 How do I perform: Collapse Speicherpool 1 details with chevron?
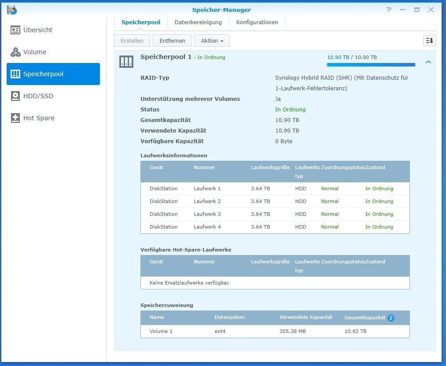point(428,62)
